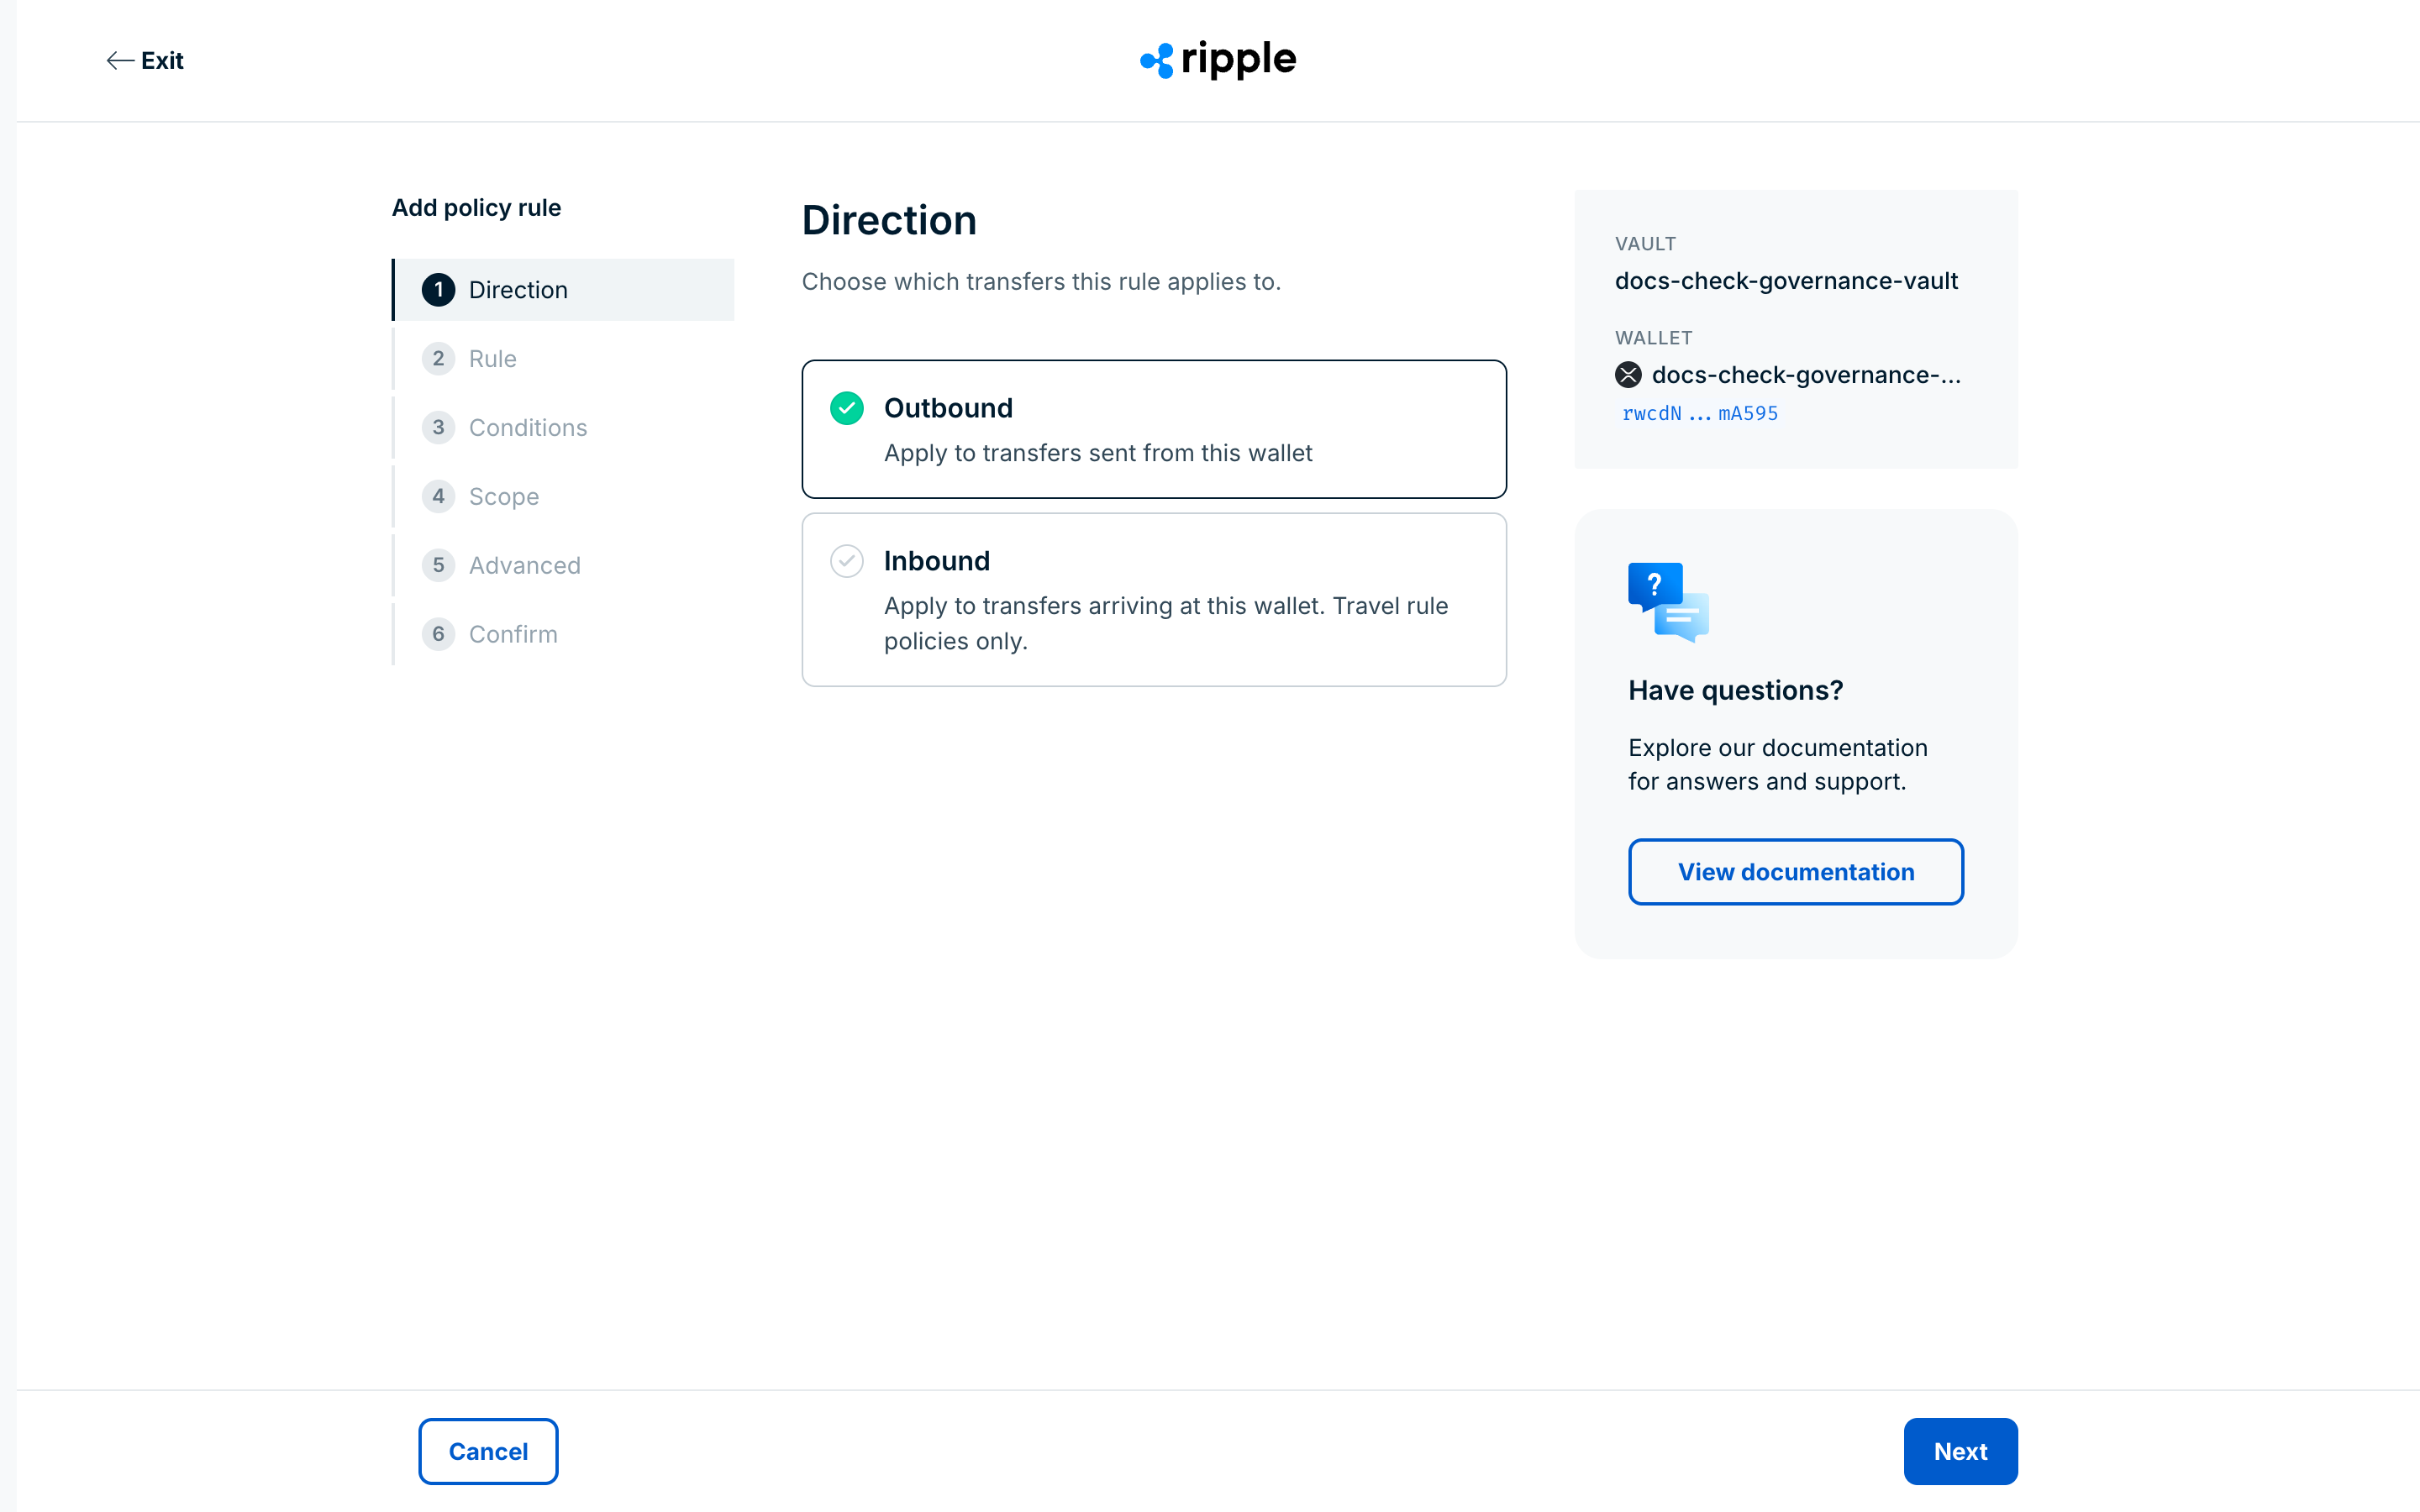Viewport: 2420px width, 1512px height.
Task: Click the Cancel button
Action: (x=488, y=1451)
